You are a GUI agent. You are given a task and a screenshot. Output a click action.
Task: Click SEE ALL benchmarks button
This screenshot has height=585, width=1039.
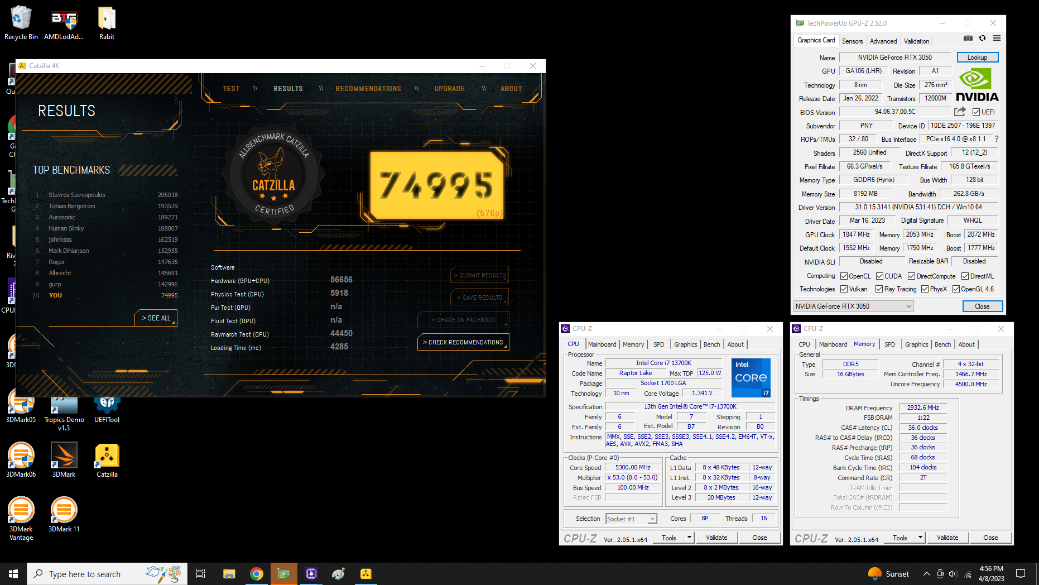pos(156,318)
